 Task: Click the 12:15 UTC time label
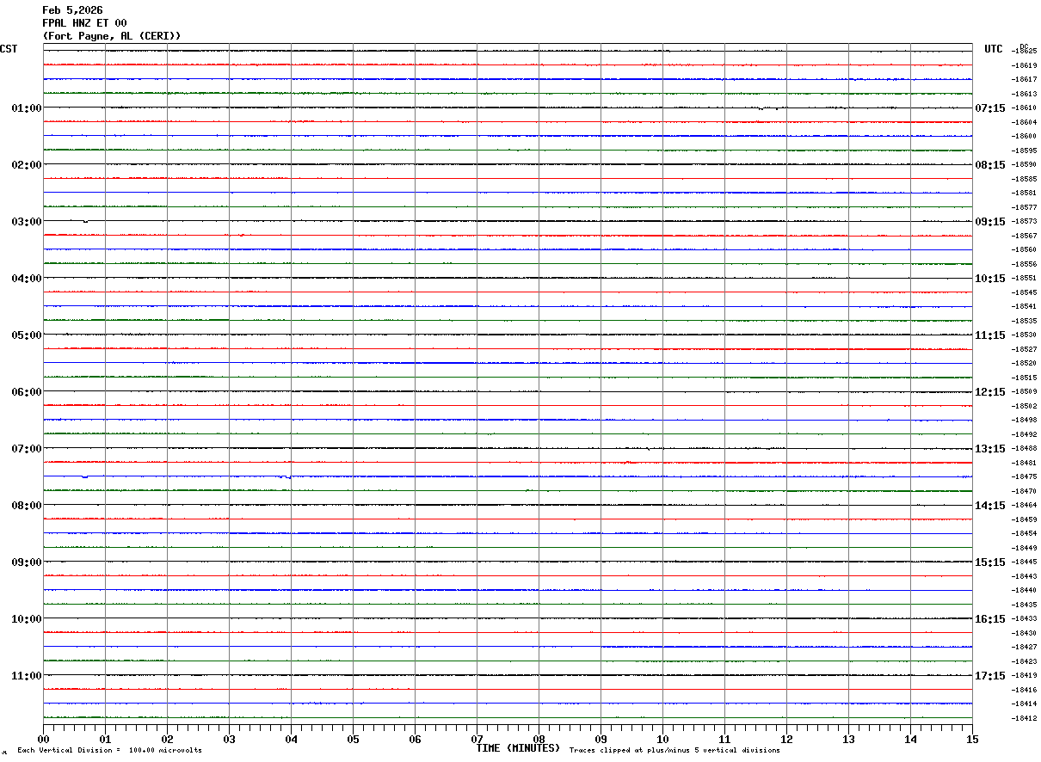coord(989,392)
